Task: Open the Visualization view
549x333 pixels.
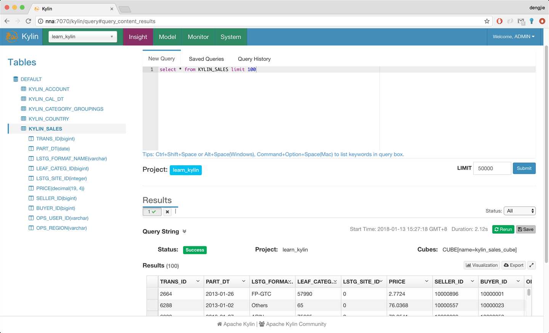Action: point(482,265)
